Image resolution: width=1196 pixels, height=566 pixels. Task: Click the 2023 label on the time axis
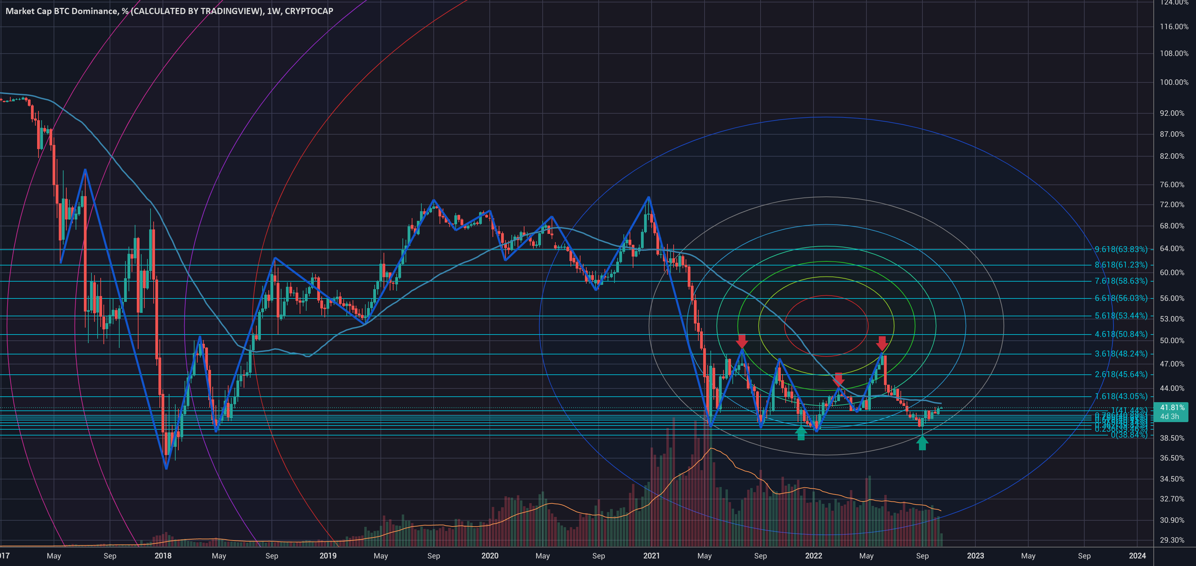975,556
